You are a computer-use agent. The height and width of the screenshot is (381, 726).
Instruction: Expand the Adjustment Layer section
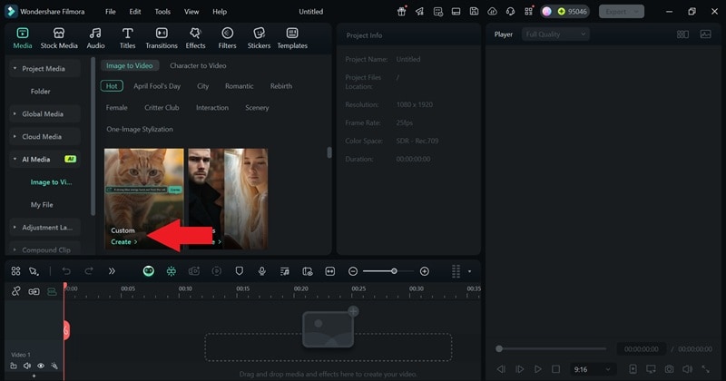(44, 228)
